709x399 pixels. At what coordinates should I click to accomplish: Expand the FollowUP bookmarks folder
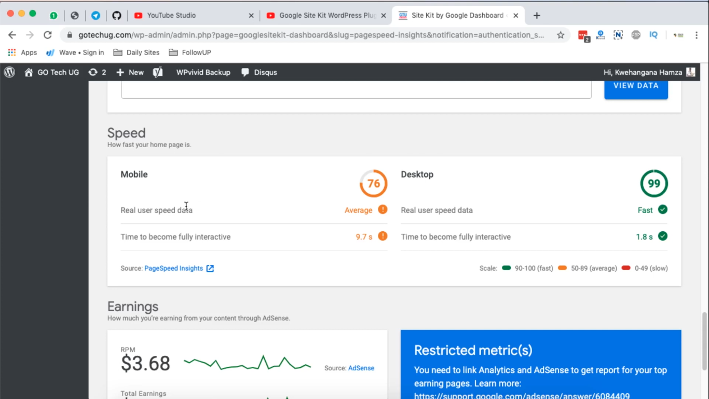pos(189,52)
